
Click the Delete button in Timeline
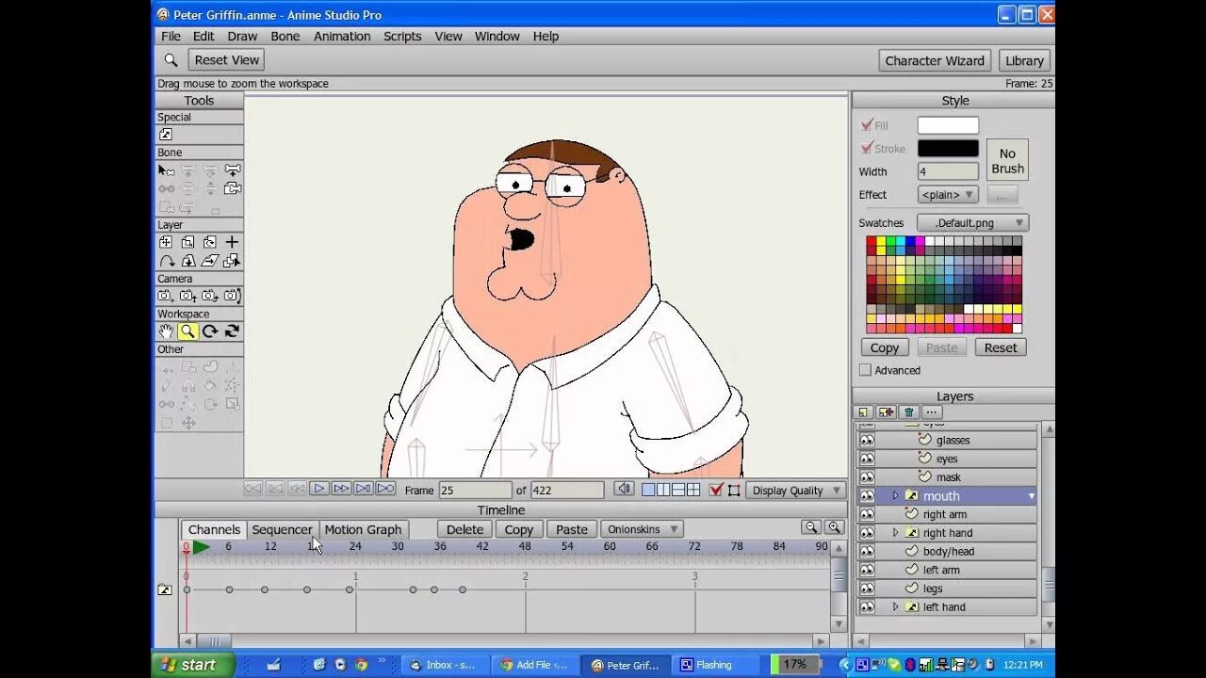click(464, 529)
